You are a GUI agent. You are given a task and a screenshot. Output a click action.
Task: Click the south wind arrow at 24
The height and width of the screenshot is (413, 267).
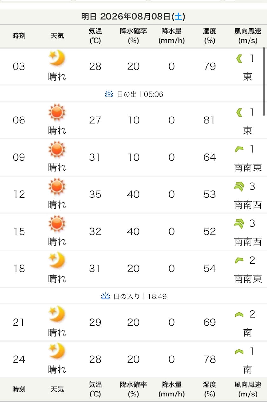point(239,351)
